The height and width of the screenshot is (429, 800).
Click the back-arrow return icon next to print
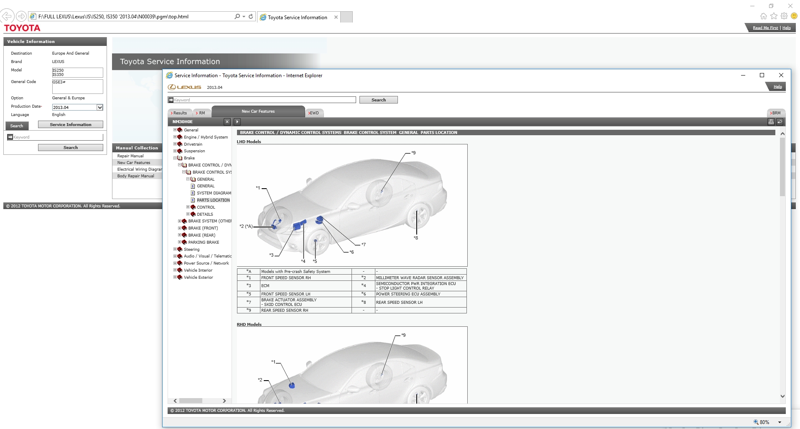pos(780,121)
